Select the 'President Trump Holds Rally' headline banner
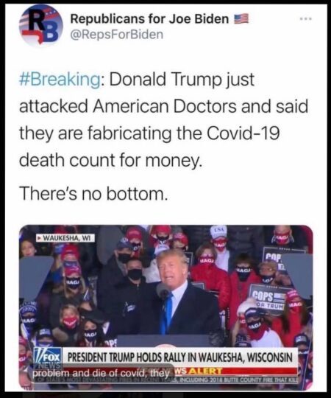The width and height of the screenshot is (331, 398). pos(179,357)
